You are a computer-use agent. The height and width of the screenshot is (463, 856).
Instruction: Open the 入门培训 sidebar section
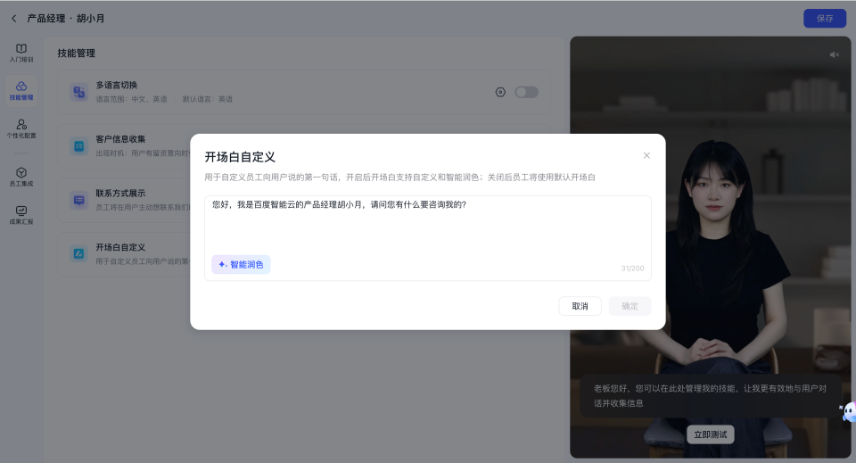[x=21, y=53]
